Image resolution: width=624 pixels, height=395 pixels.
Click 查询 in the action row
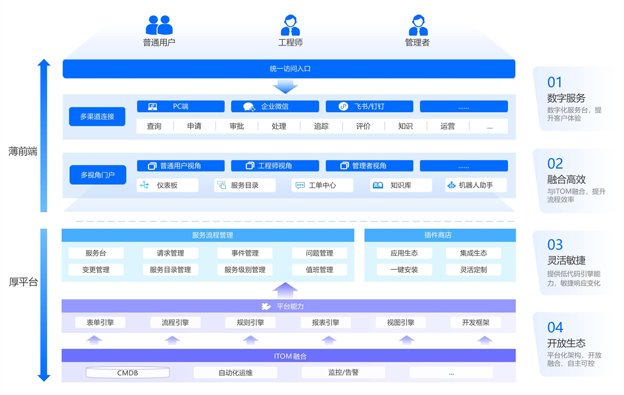tap(154, 126)
